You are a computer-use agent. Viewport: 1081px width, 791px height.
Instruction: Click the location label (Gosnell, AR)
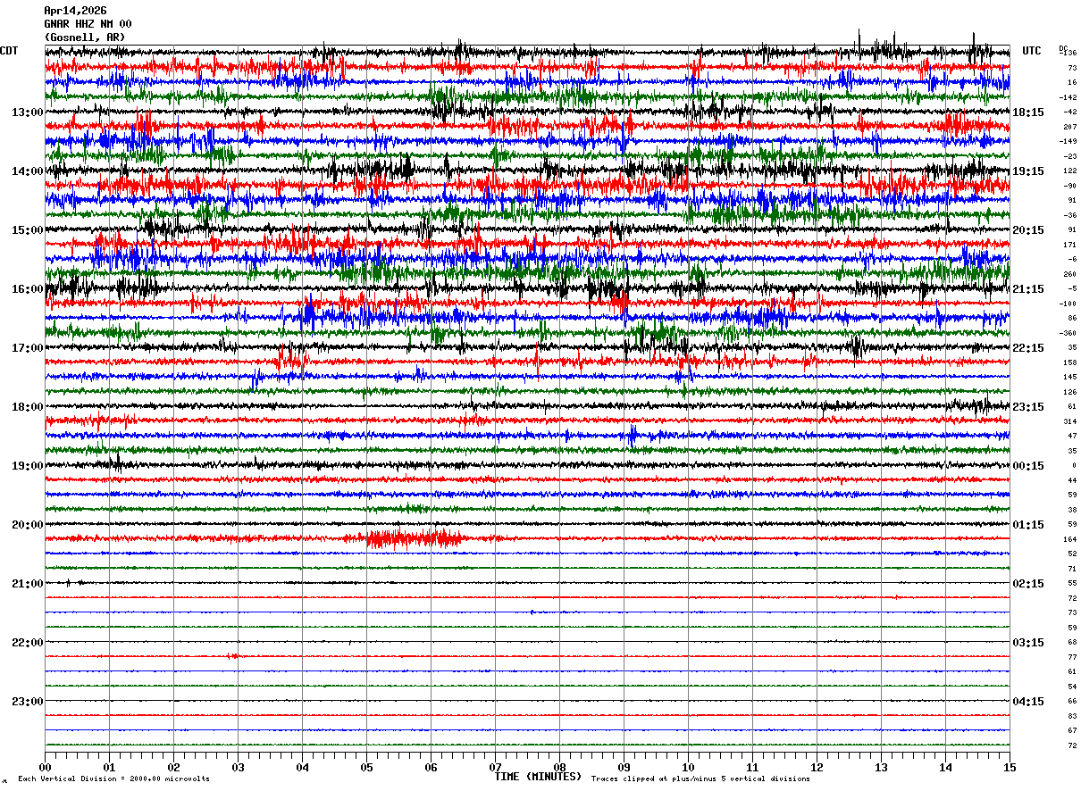85,37
